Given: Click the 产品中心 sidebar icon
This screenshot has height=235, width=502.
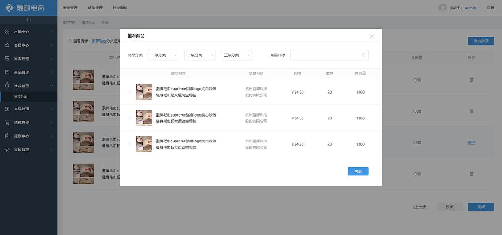Looking at the screenshot, I should pyautogui.click(x=7, y=31).
